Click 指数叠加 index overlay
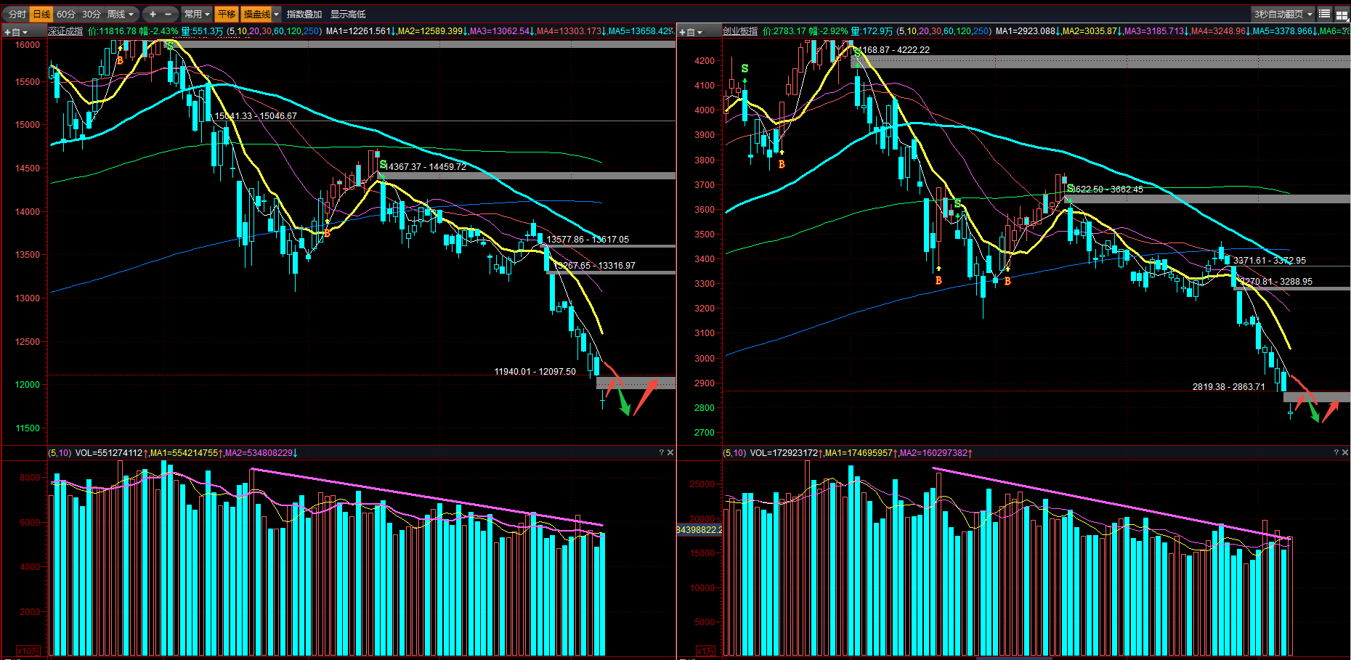The image size is (1351, 660). [304, 14]
